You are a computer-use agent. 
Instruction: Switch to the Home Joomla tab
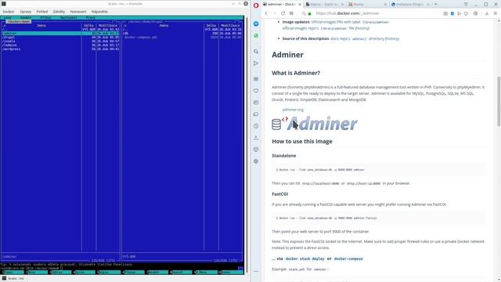367,5
